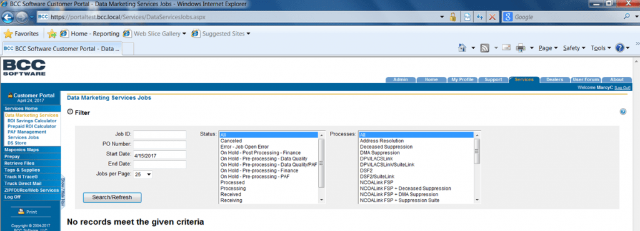Click the Print icon in left sidebar
The height and width of the screenshot is (231, 640).
click(21, 212)
